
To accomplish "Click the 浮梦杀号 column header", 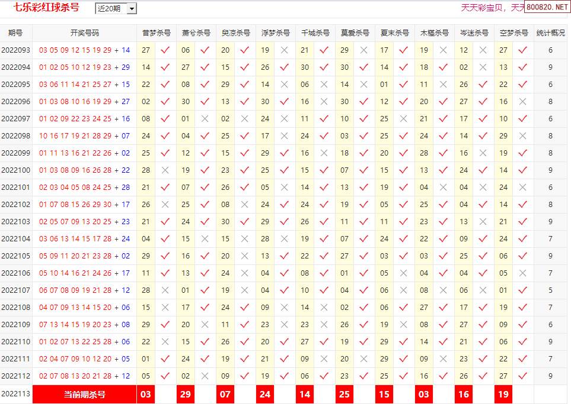I will pyautogui.click(x=276, y=33).
